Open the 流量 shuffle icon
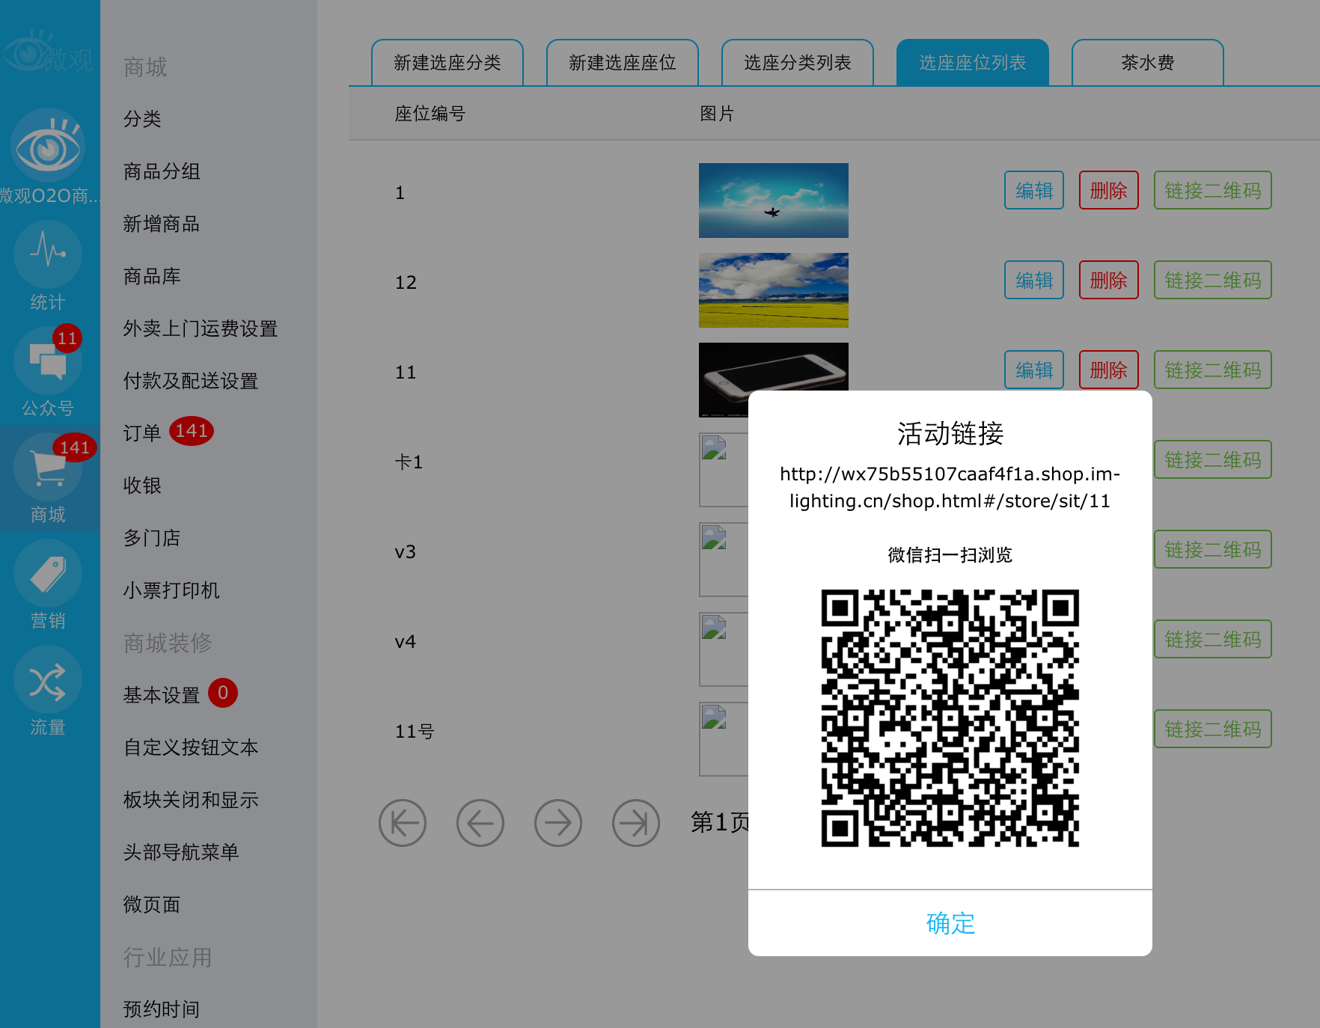The height and width of the screenshot is (1028, 1320). click(48, 679)
